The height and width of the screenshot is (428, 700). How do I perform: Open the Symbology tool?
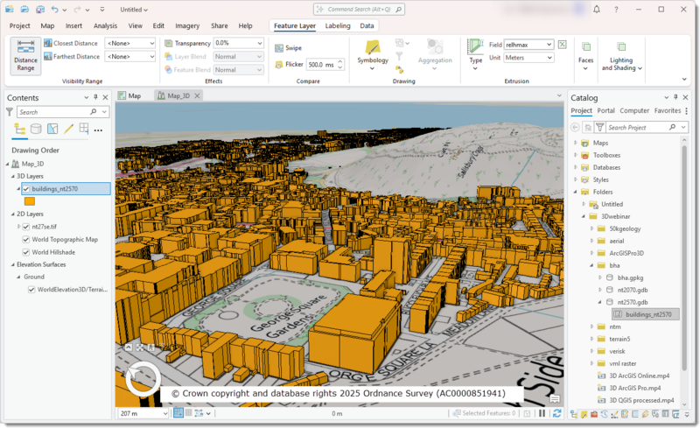pyautogui.click(x=373, y=56)
